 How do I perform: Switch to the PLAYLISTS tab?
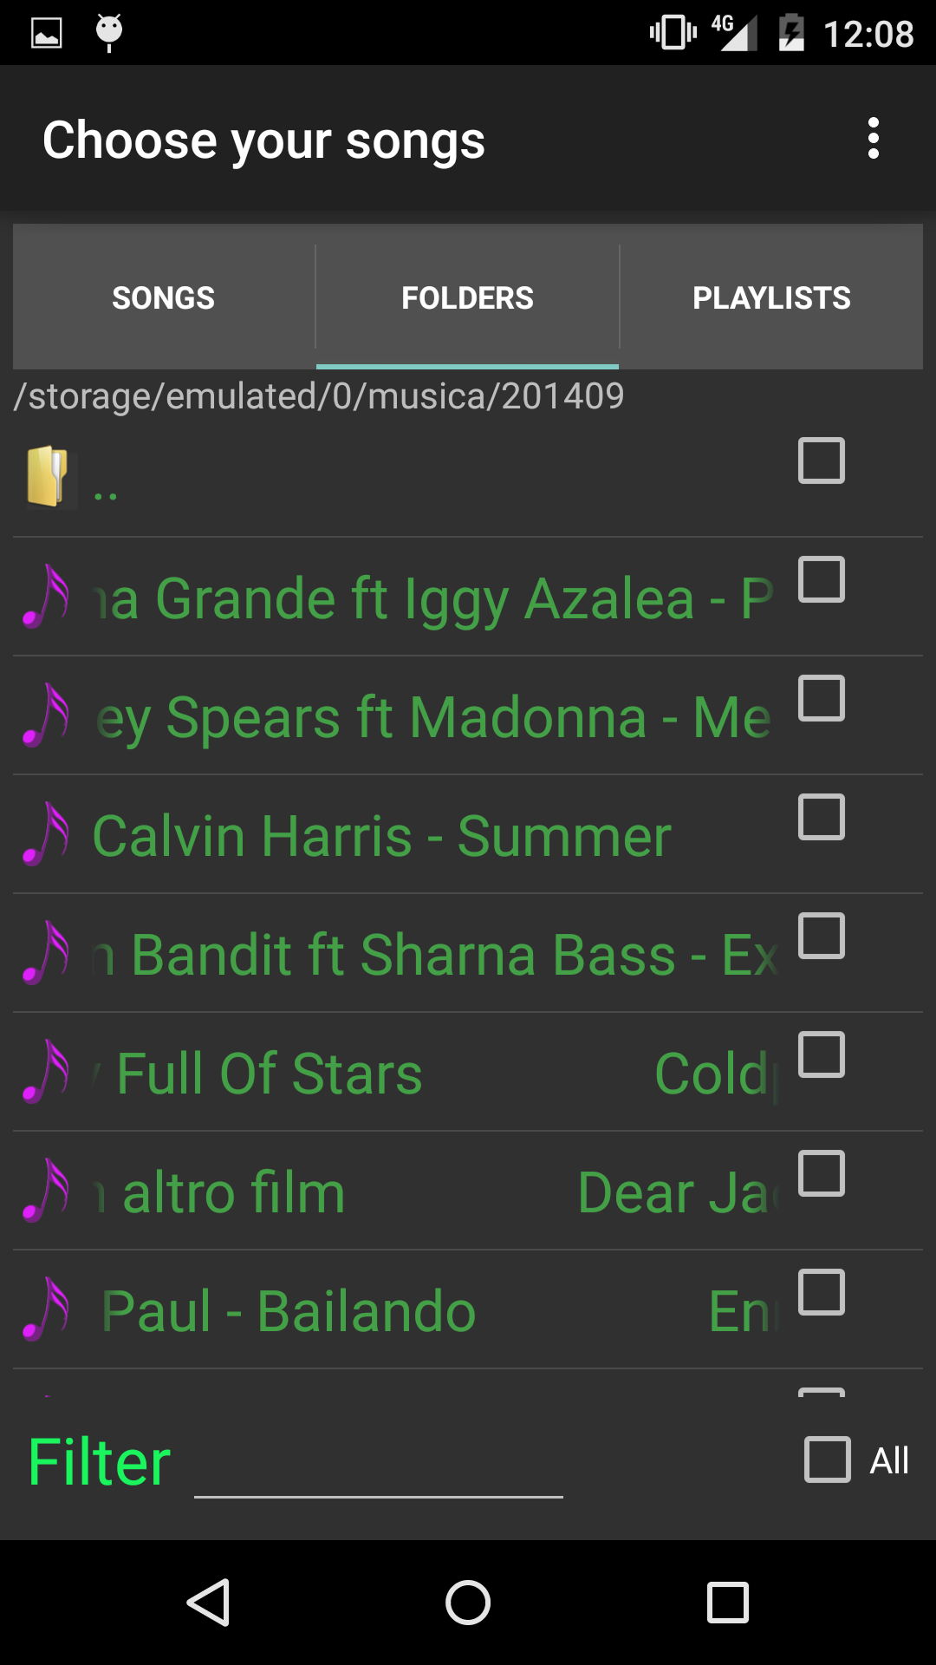point(771,297)
